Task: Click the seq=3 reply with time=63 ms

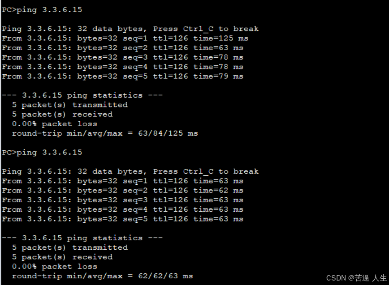Action: (122, 200)
